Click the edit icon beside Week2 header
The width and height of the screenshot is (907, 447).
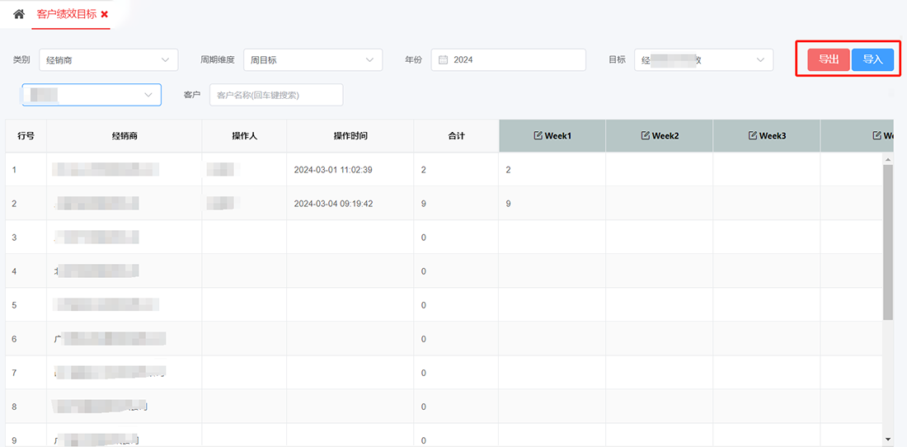(x=646, y=135)
